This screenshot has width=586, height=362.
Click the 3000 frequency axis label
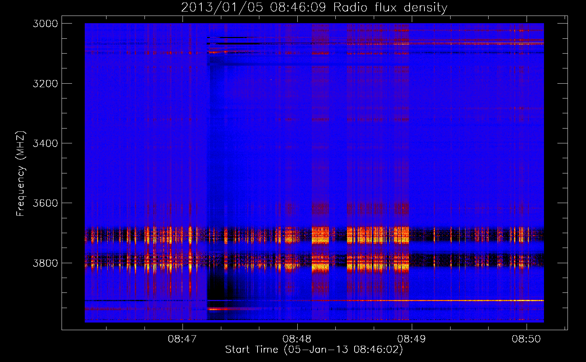(x=45, y=24)
